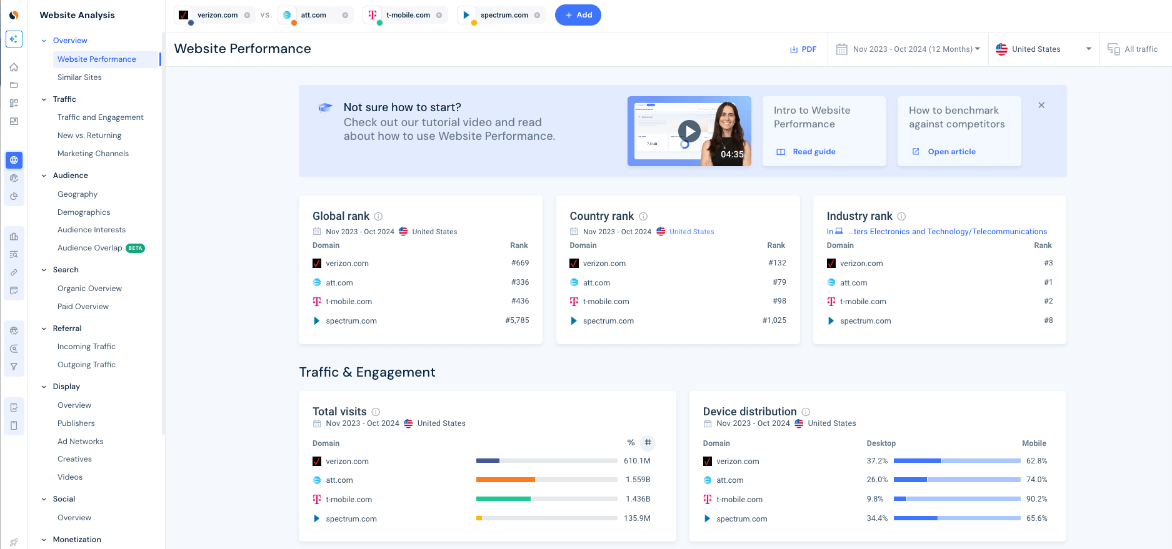Collapse the Traffic section
Viewport: 1172px width, 549px height.
point(44,99)
